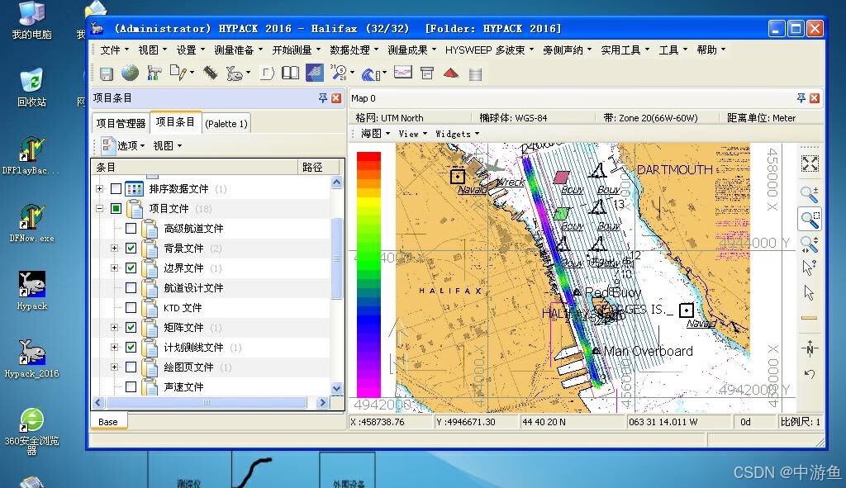Click the 条目 column header
Viewport: 846px width, 488px height.
(195, 167)
